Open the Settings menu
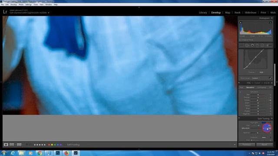This screenshot has width=278, height=156. pyautogui.click(x=28, y=5)
